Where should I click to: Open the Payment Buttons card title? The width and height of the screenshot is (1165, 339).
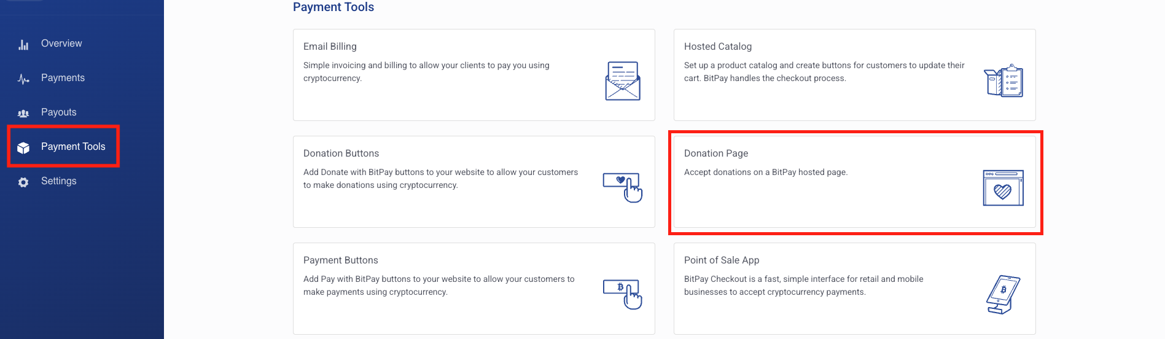coord(341,260)
